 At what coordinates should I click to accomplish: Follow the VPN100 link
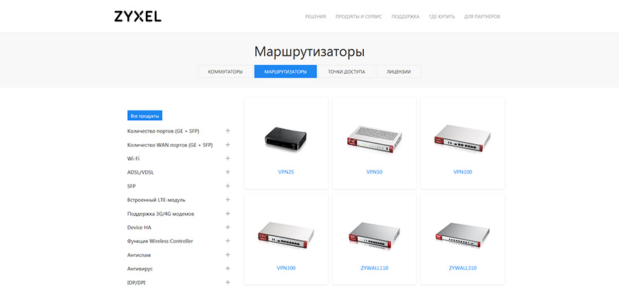pyautogui.click(x=463, y=172)
